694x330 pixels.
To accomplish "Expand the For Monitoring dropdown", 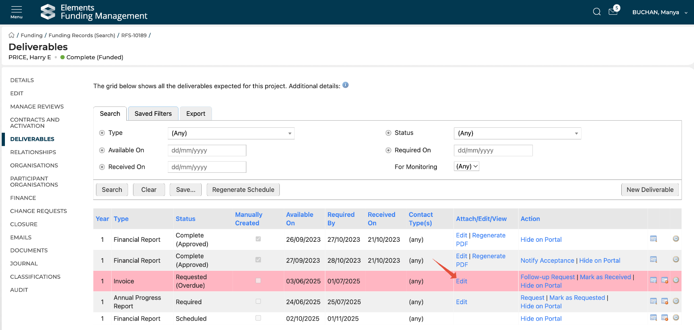I will 466,167.
